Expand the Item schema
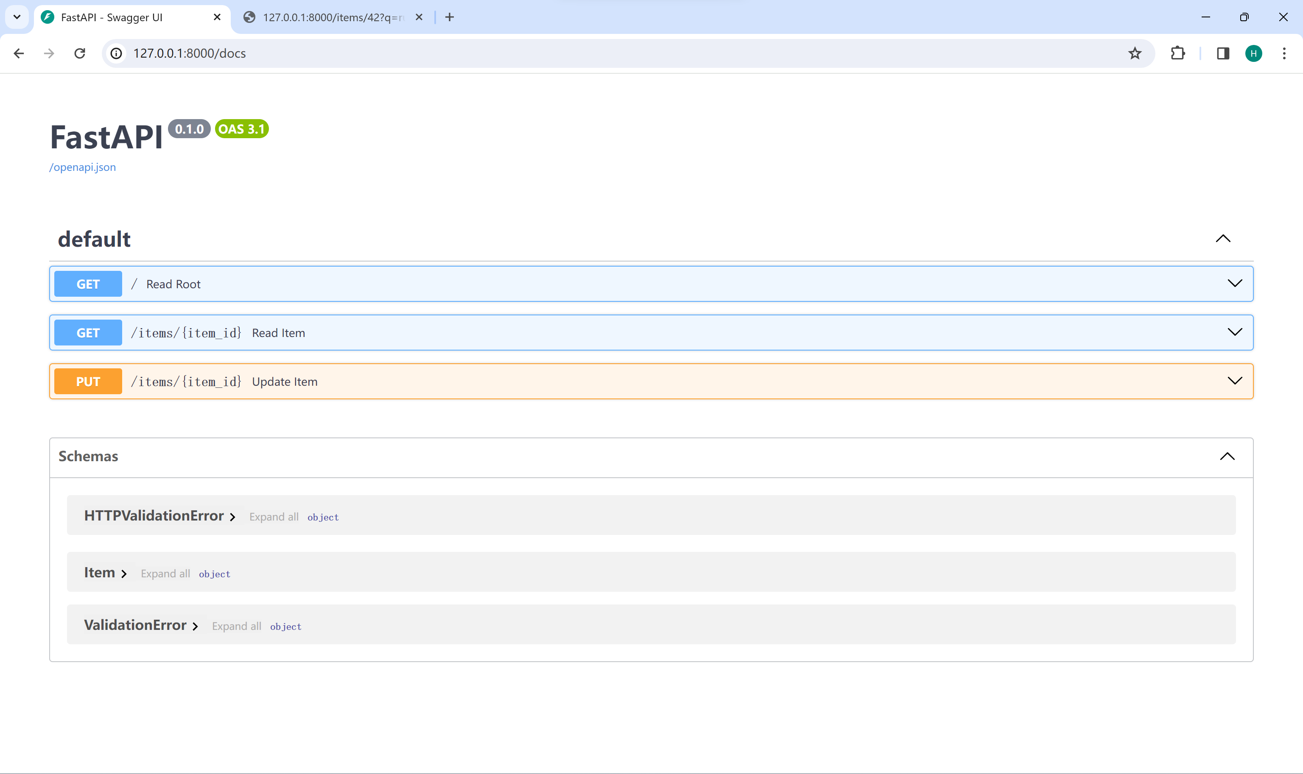Viewport: 1303px width, 774px height. (x=106, y=573)
